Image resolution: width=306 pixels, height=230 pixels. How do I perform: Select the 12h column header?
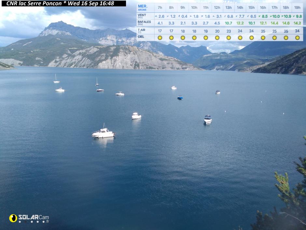(217, 8)
